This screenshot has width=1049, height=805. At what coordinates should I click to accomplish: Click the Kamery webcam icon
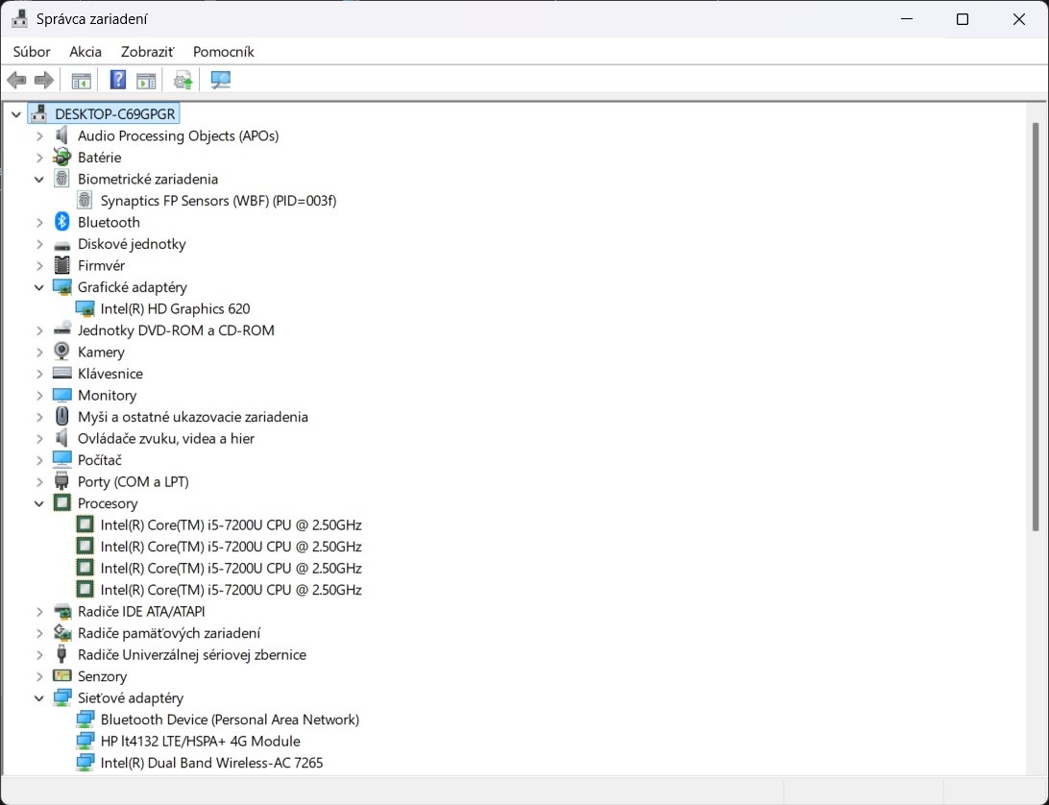(62, 352)
